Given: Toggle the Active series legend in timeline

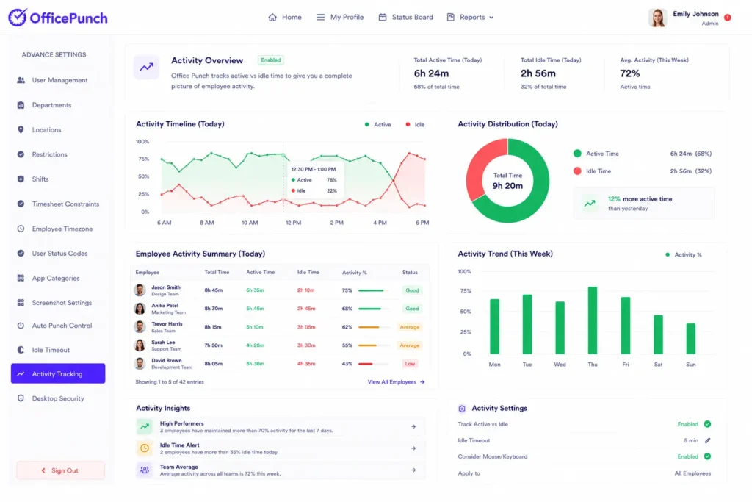Looking at the screenshot, I should coord(378,125).
